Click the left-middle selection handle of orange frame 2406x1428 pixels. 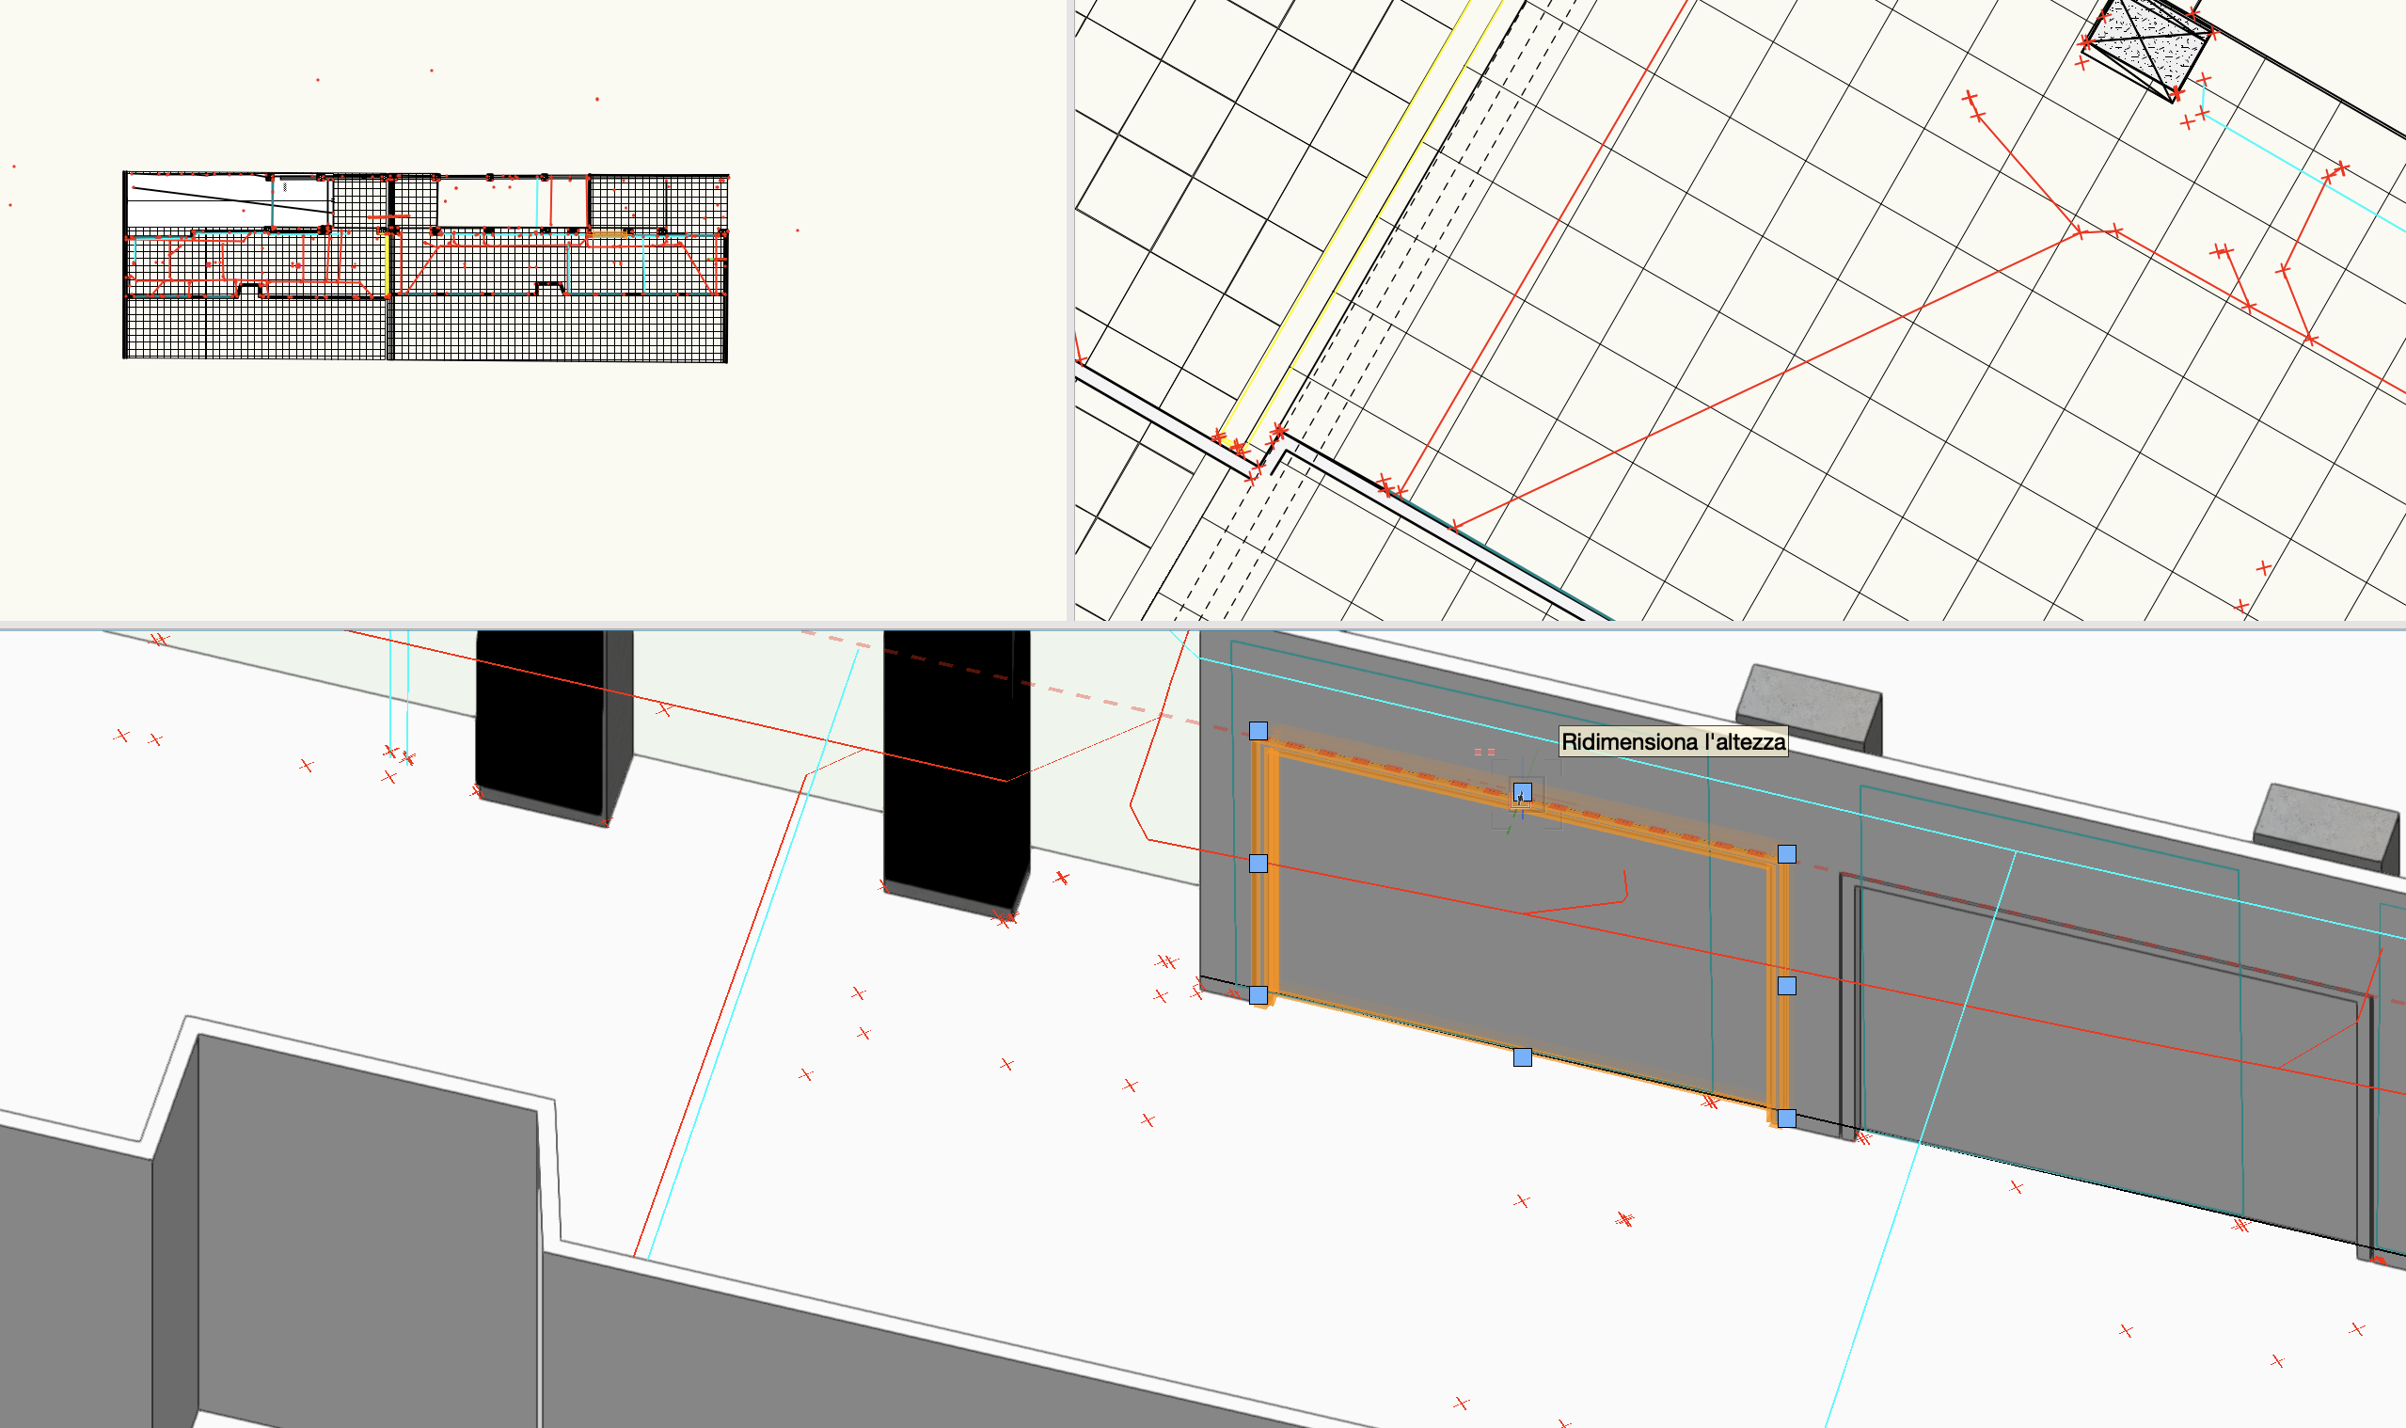tap(1258, 864)
